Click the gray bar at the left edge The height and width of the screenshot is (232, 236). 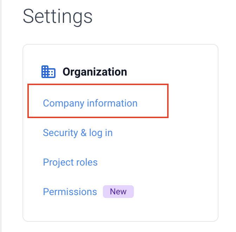pyautogui.click(x=1, y=116)
